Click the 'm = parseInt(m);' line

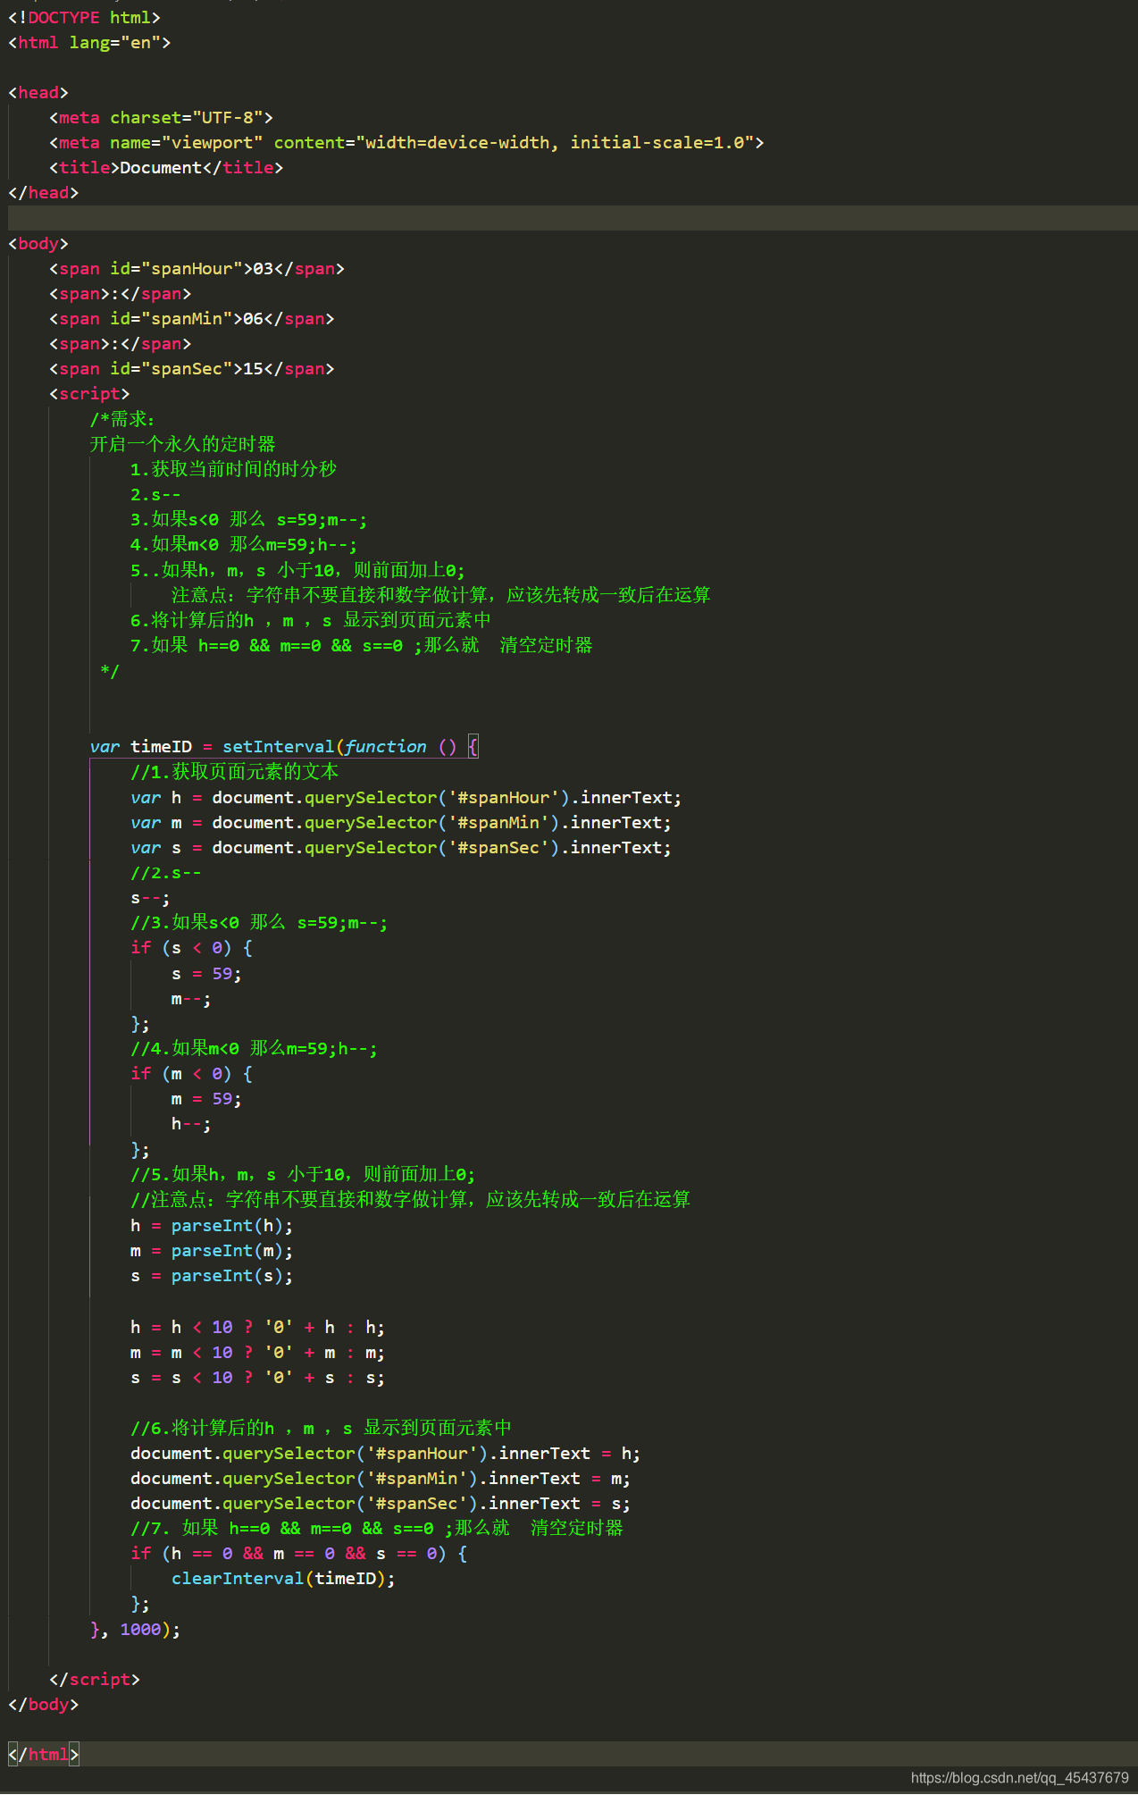pos(212,1251)
